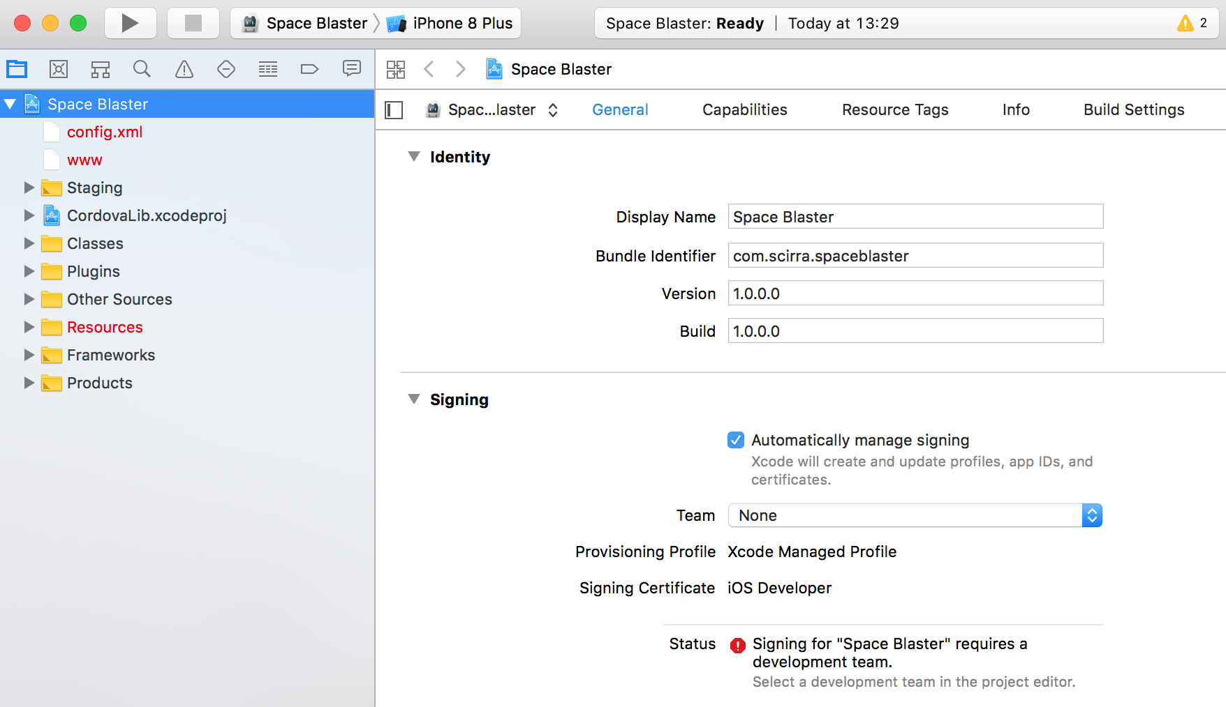Open the Source Control navigator icon
The image size is (1226, 707).
[x=59, y=69]
